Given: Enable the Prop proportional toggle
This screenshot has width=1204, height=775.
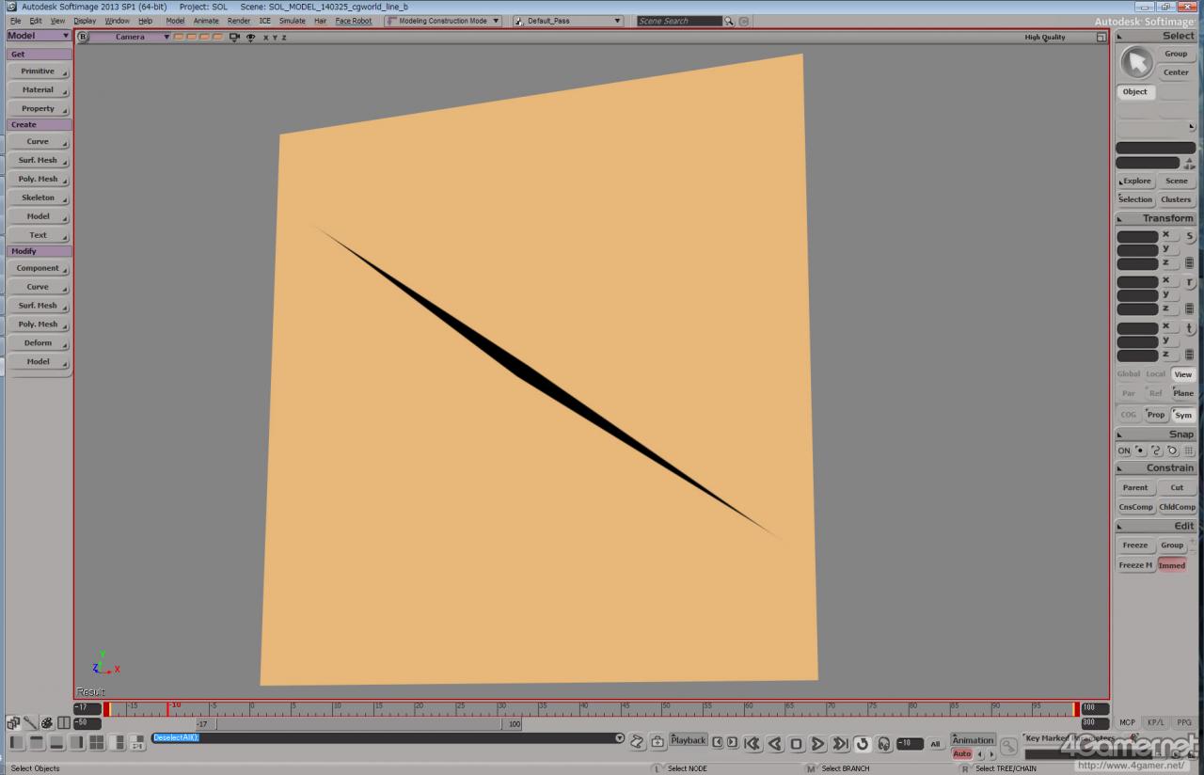Looking at the screenshot, I should [x=1156, y=414].
